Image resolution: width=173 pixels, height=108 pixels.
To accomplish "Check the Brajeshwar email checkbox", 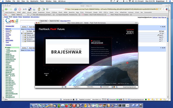I will click(23, 33).
